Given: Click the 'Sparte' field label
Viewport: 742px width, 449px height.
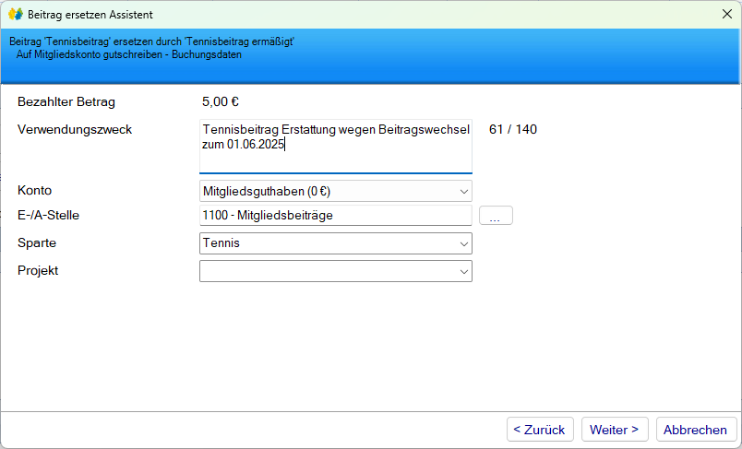Looking at the screenshot, I should [37, 243].
